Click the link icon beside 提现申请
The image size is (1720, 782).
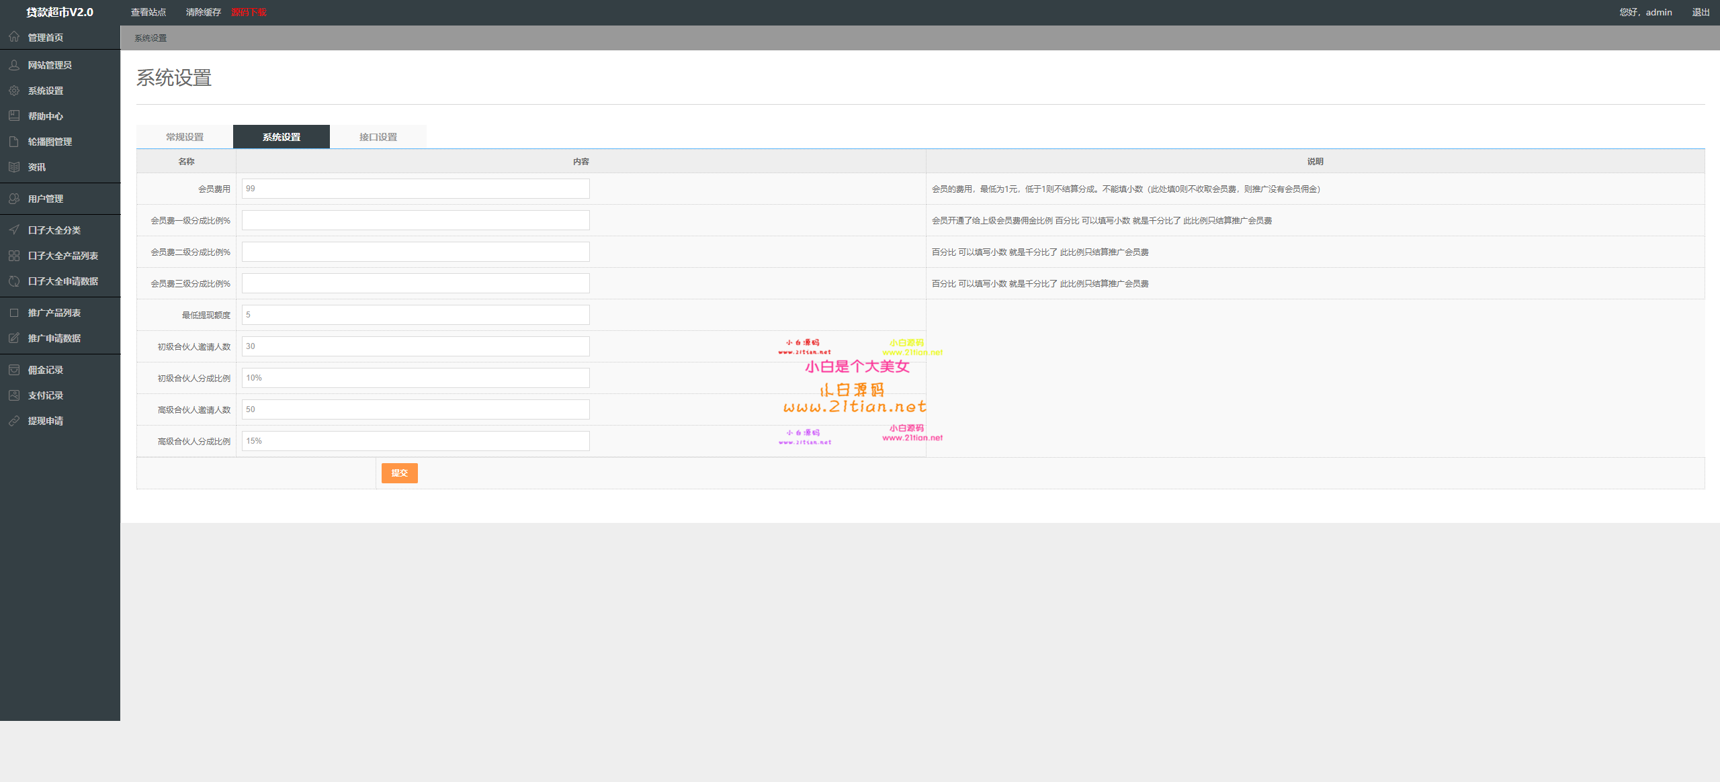14,421
